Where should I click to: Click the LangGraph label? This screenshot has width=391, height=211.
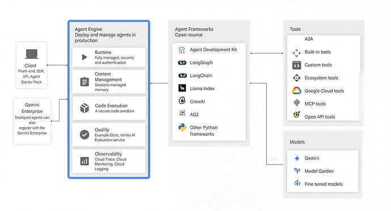(201, 62)
